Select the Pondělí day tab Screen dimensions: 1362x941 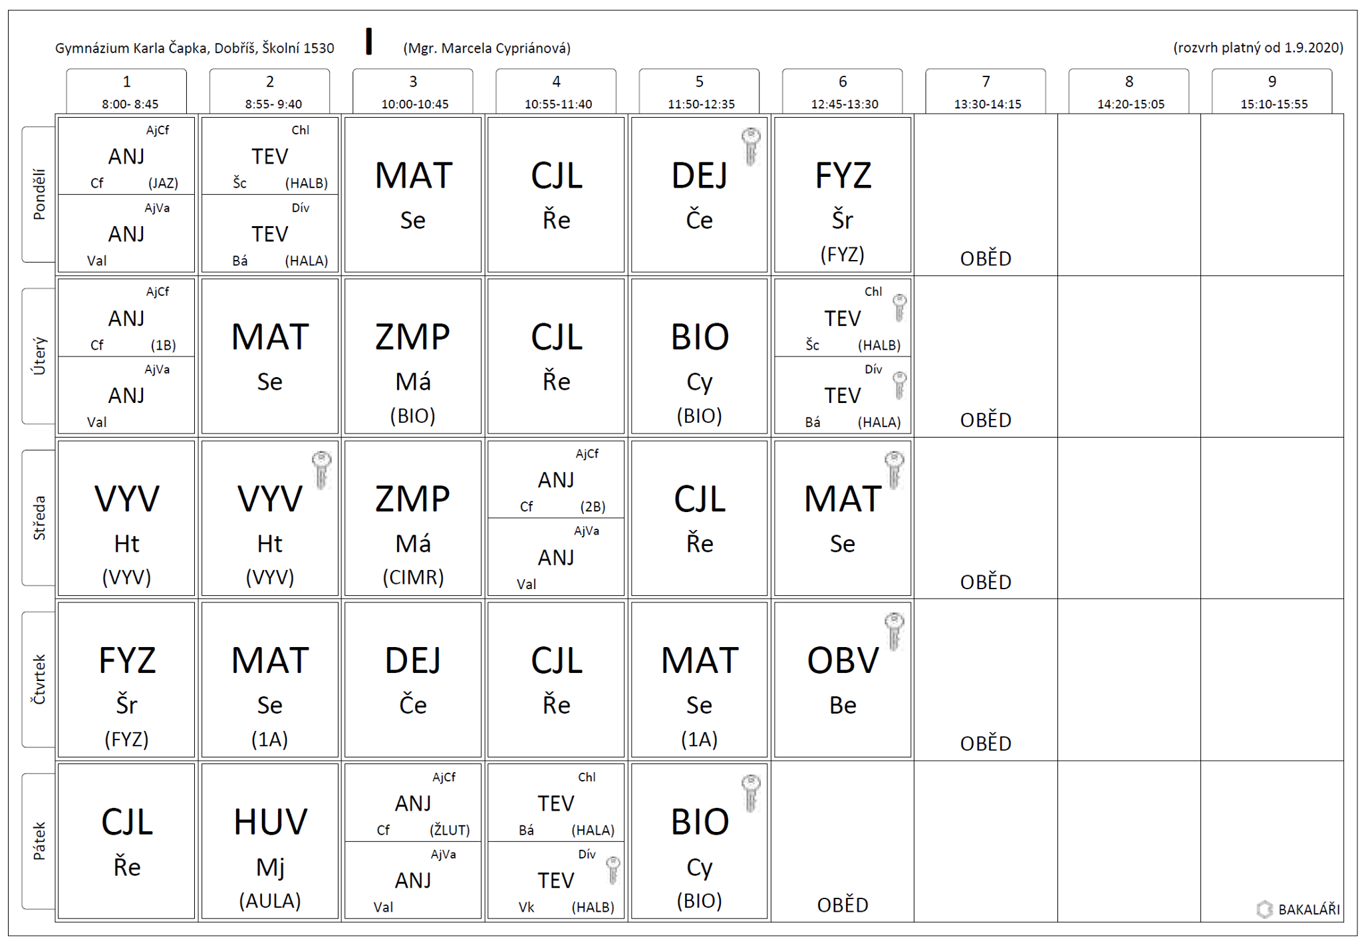[x=39, y=194]
